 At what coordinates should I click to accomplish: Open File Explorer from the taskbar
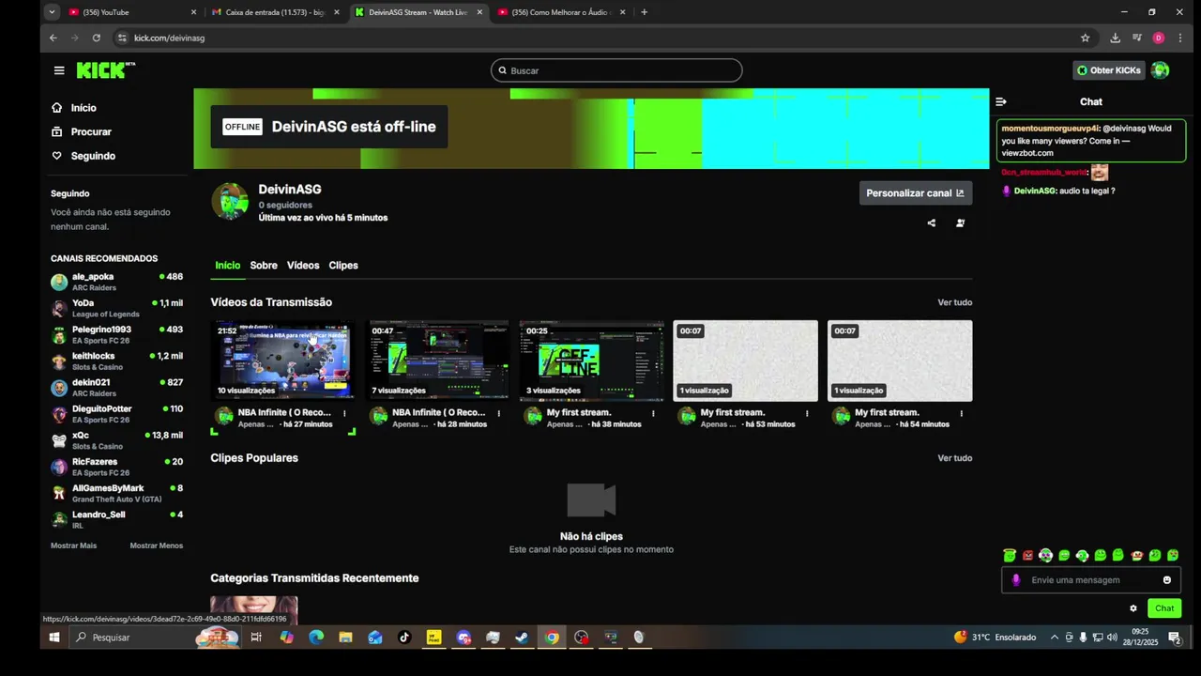click(x=345, y=637)
